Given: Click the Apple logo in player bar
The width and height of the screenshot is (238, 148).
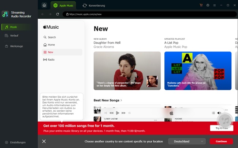Looking at the screenshot, I should 171,113.
